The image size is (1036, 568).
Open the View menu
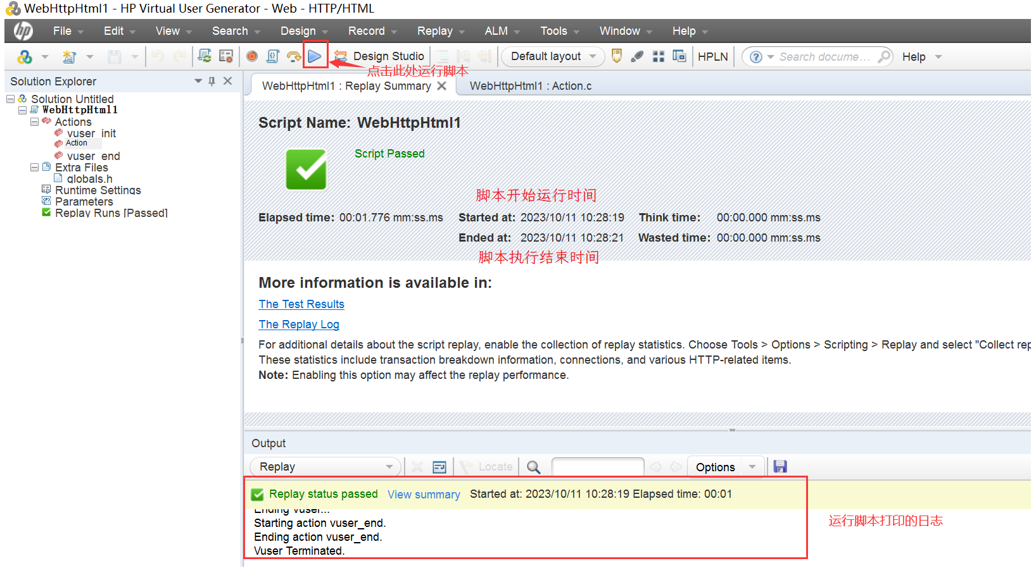click(x=174, y=31)
